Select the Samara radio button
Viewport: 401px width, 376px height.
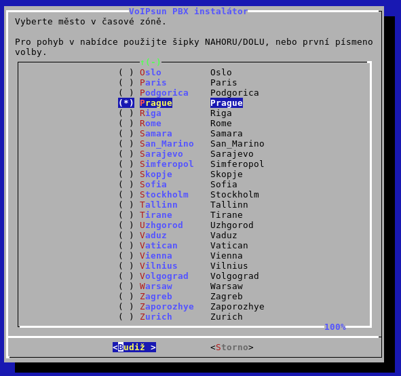point(126,134)
